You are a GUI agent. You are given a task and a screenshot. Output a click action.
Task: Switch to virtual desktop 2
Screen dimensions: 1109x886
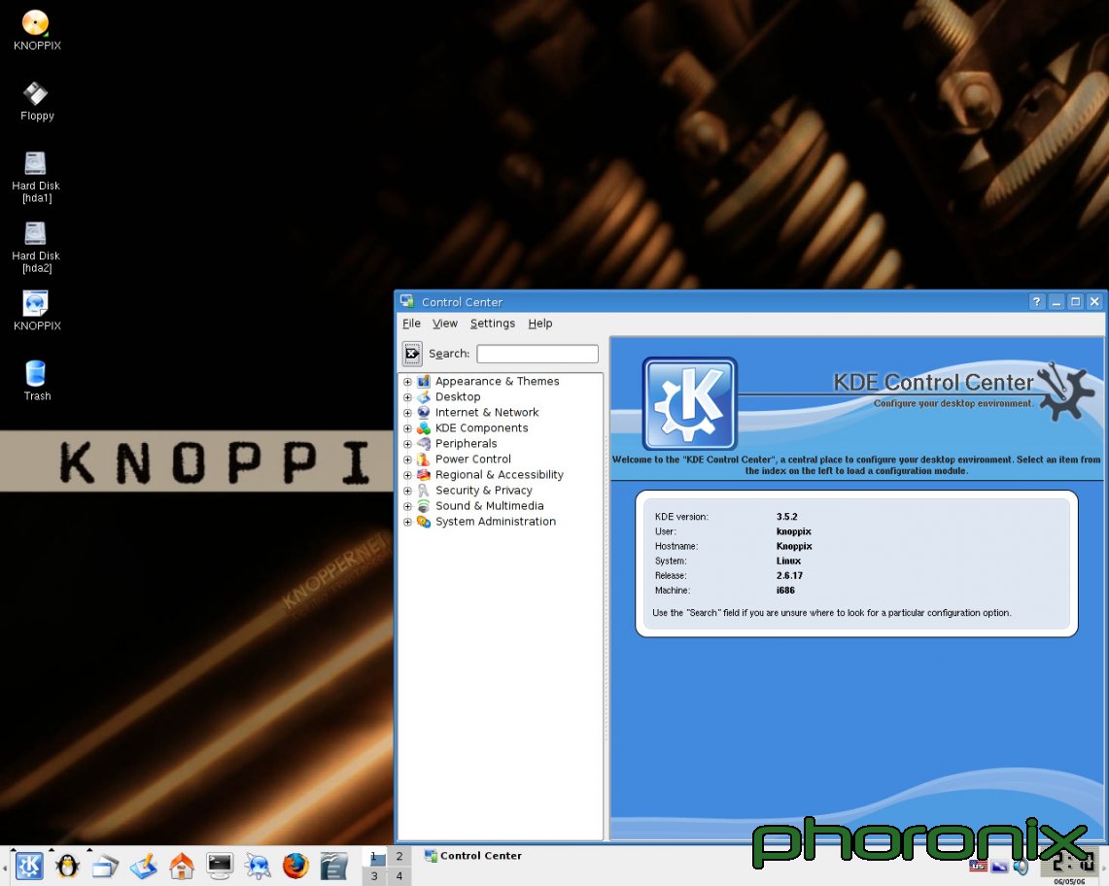coord(399,856)
